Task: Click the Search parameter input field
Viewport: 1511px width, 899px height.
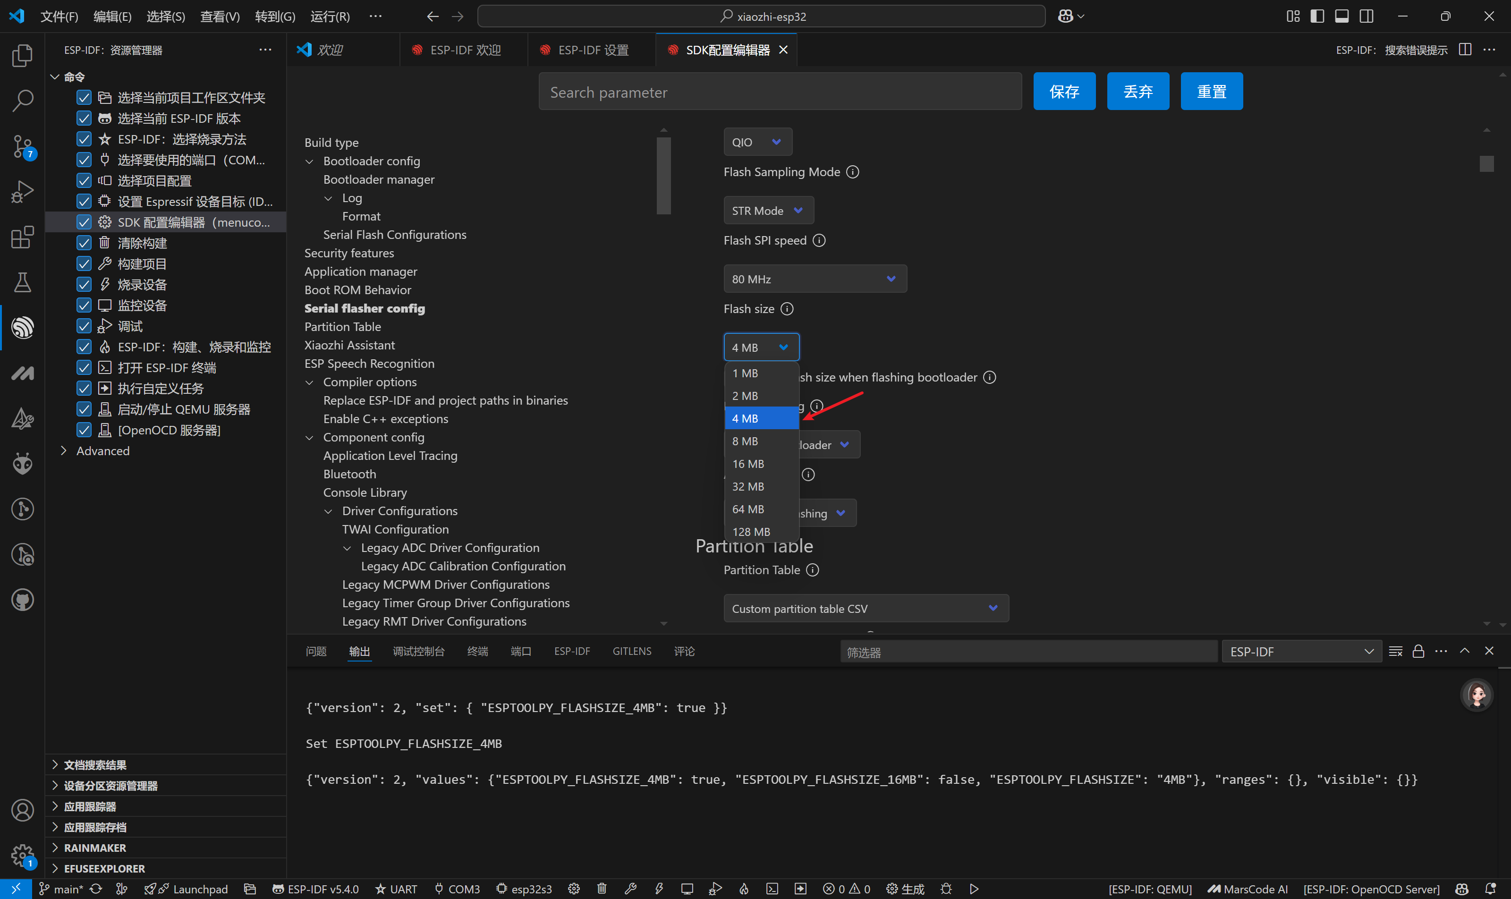Action: (x=779, y=92)
